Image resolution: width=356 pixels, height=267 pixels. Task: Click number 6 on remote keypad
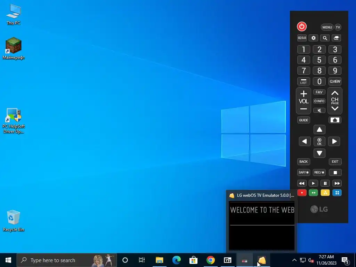pyautogui.click(x=335, y=60)
